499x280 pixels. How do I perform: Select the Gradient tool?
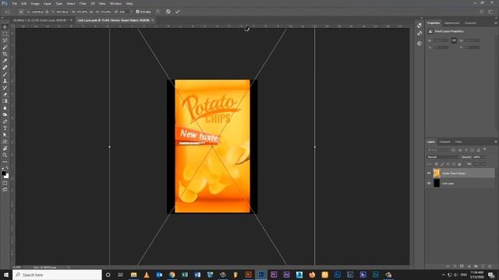click(x=5, y=101)
